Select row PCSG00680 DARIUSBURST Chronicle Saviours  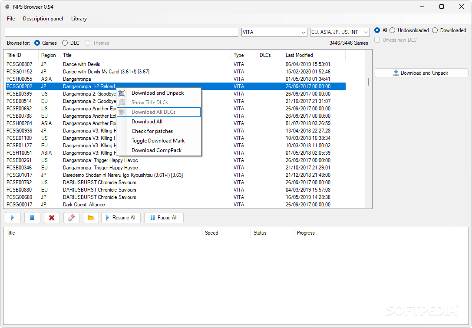[x=175, y=197]
